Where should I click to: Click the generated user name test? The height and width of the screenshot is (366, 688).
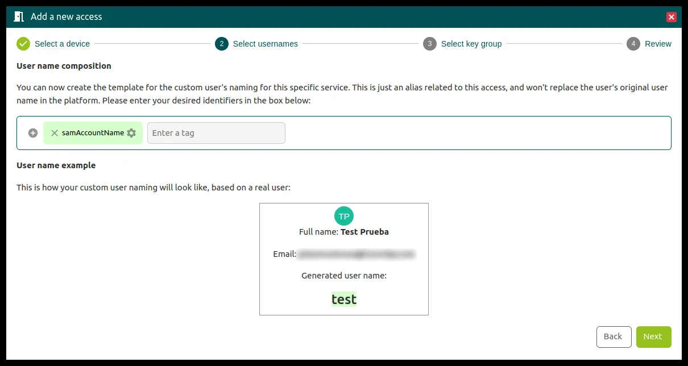coord(344,300)
